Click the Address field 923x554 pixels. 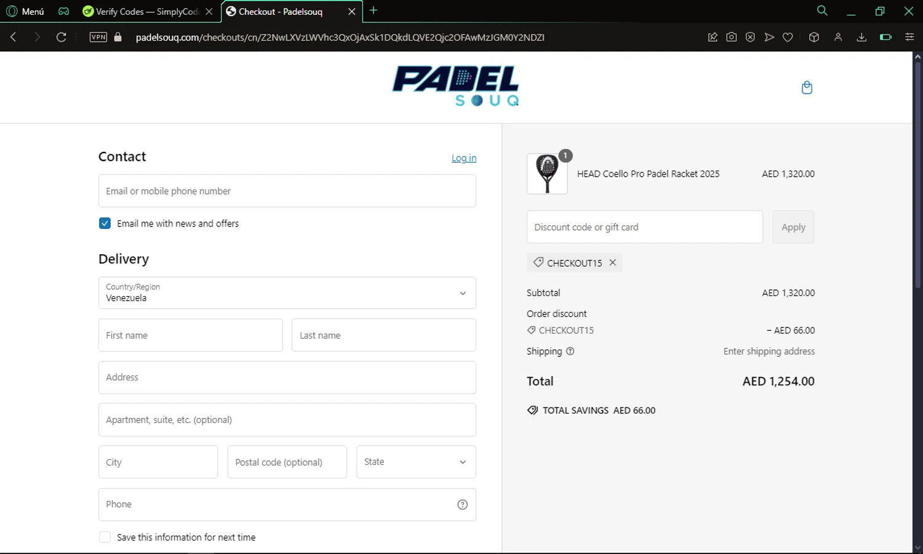tap(287, 377)
